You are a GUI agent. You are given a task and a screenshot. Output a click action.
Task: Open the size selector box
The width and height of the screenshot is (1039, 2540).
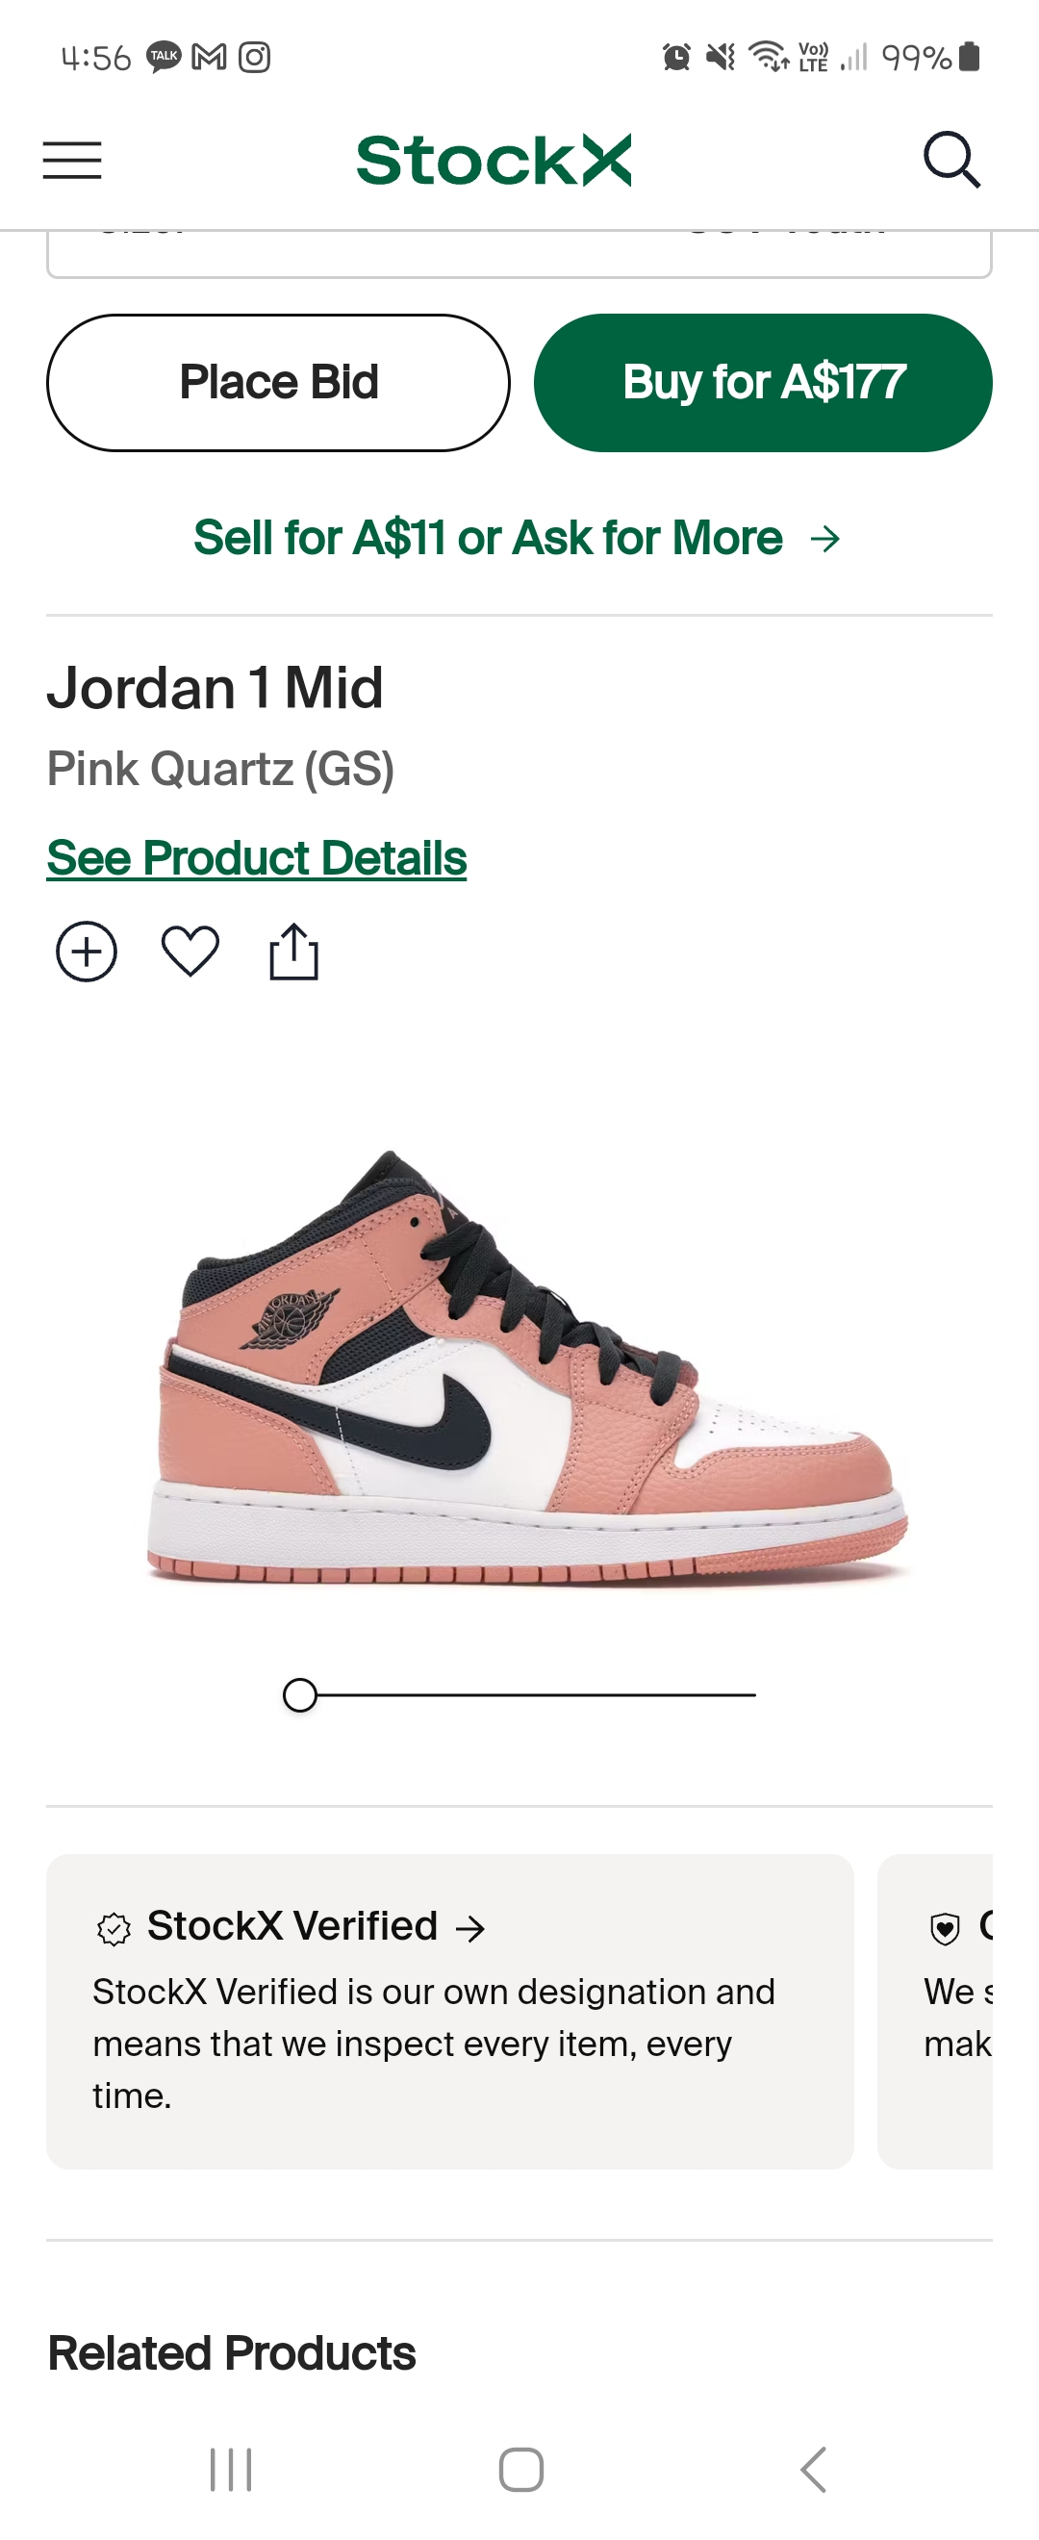pyautogui.click(x=519, y=253)
